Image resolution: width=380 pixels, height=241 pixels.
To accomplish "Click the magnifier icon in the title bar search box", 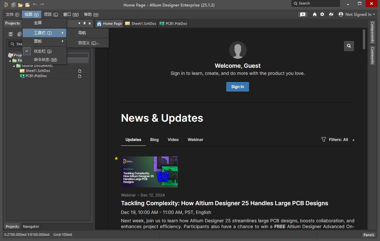I will pos(296,3).
